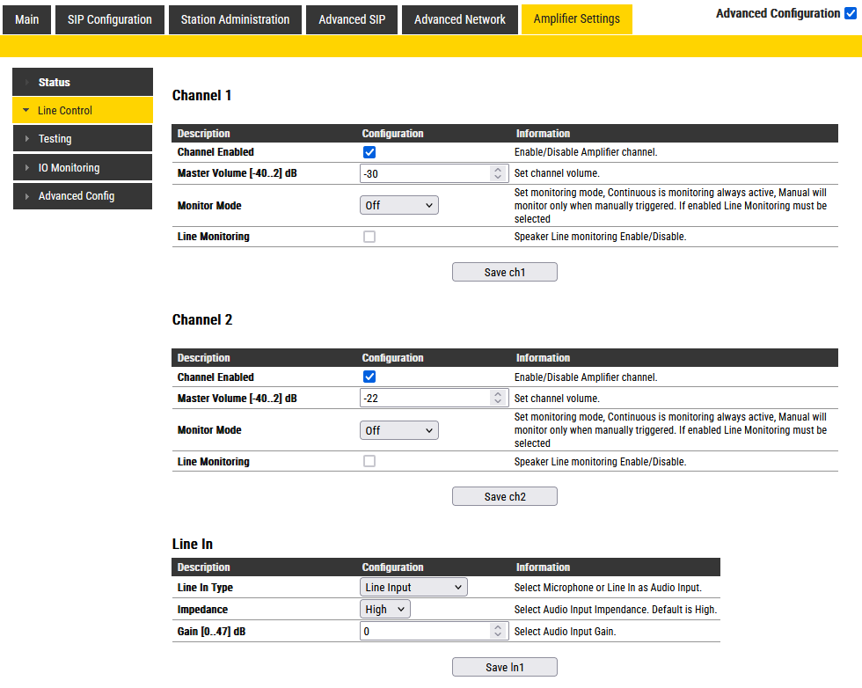Expand the IO Monitoring sidebar section
The image size is (862, 688).
(x=83, y=168)
